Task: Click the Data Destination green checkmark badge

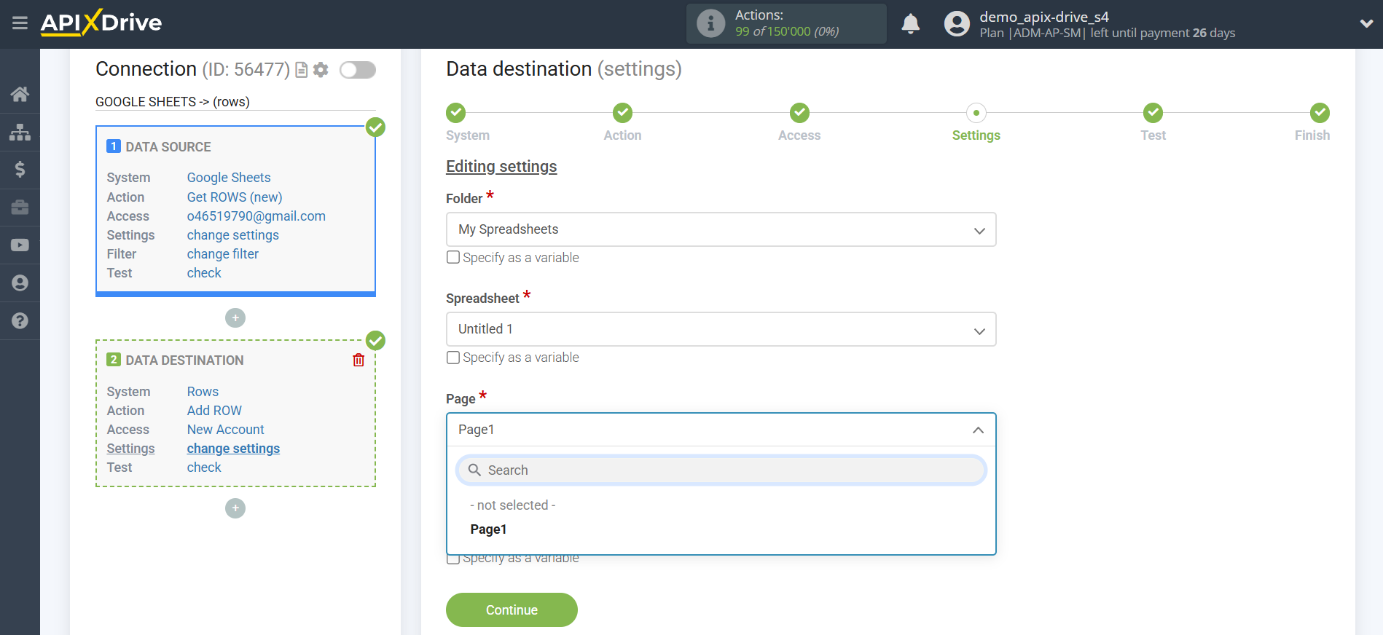Action: click(x=375, y=341)
